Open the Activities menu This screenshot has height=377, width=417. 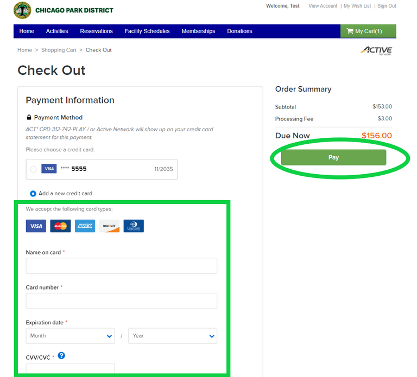pos(57,31)
